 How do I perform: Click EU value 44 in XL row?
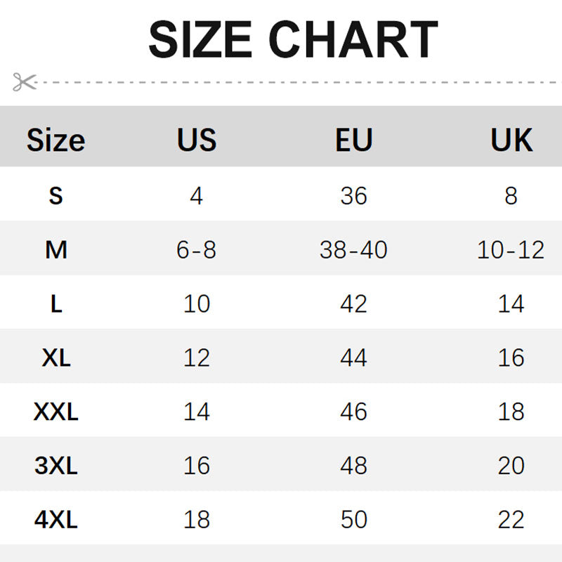[353, 358]
